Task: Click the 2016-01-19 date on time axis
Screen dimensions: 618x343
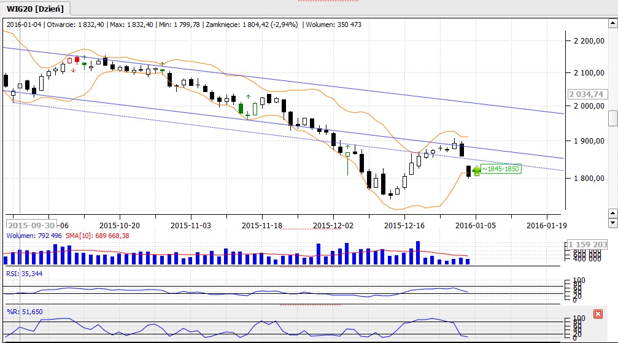Action: pyautogui.click(x=547, y=225)
